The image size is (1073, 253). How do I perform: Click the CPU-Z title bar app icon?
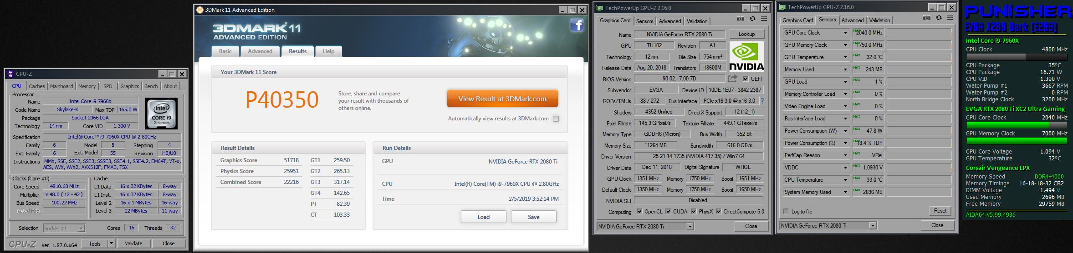pyautogui.click(x=11, y=74)
